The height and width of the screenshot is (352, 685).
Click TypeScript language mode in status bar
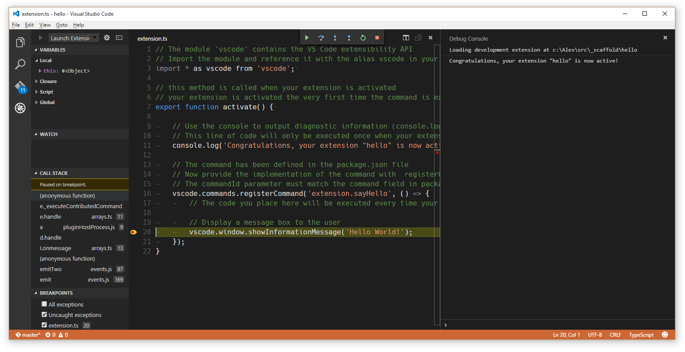click(x=641, y=335)
